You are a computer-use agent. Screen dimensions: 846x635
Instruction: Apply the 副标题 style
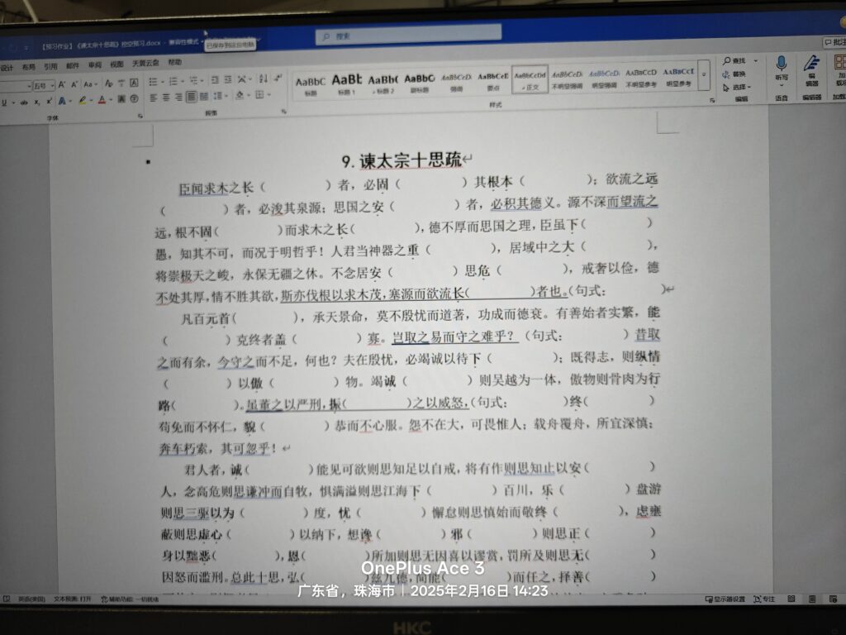click(420, 83)
